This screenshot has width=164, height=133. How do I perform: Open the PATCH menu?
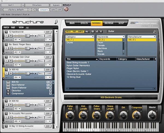click(6, 27)
